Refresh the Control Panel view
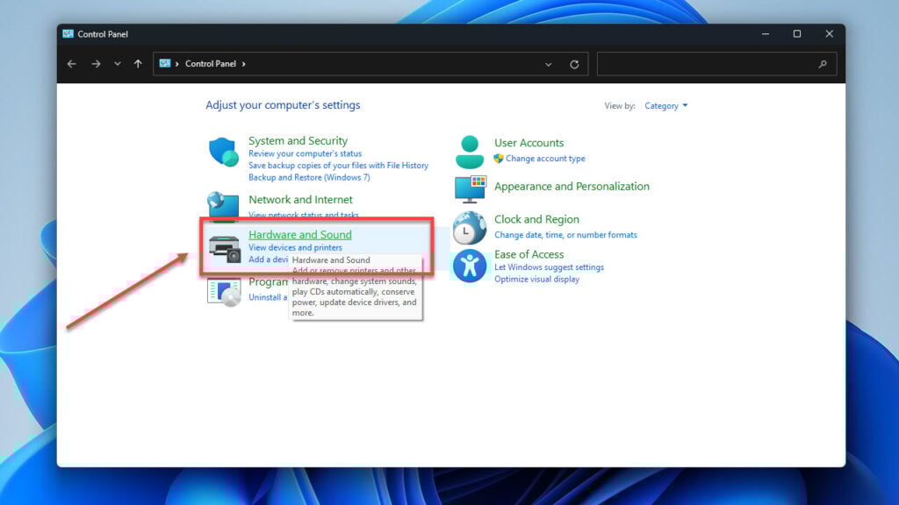 coord(574,65)
